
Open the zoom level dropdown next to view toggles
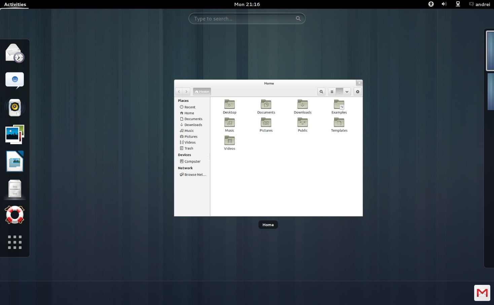[x=347, y=91]
